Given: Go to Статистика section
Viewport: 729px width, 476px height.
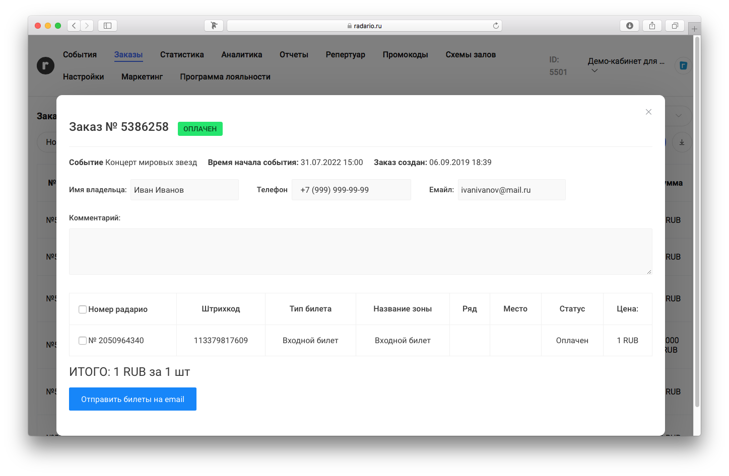Looking at the screenshot, I should coord(182,54).
